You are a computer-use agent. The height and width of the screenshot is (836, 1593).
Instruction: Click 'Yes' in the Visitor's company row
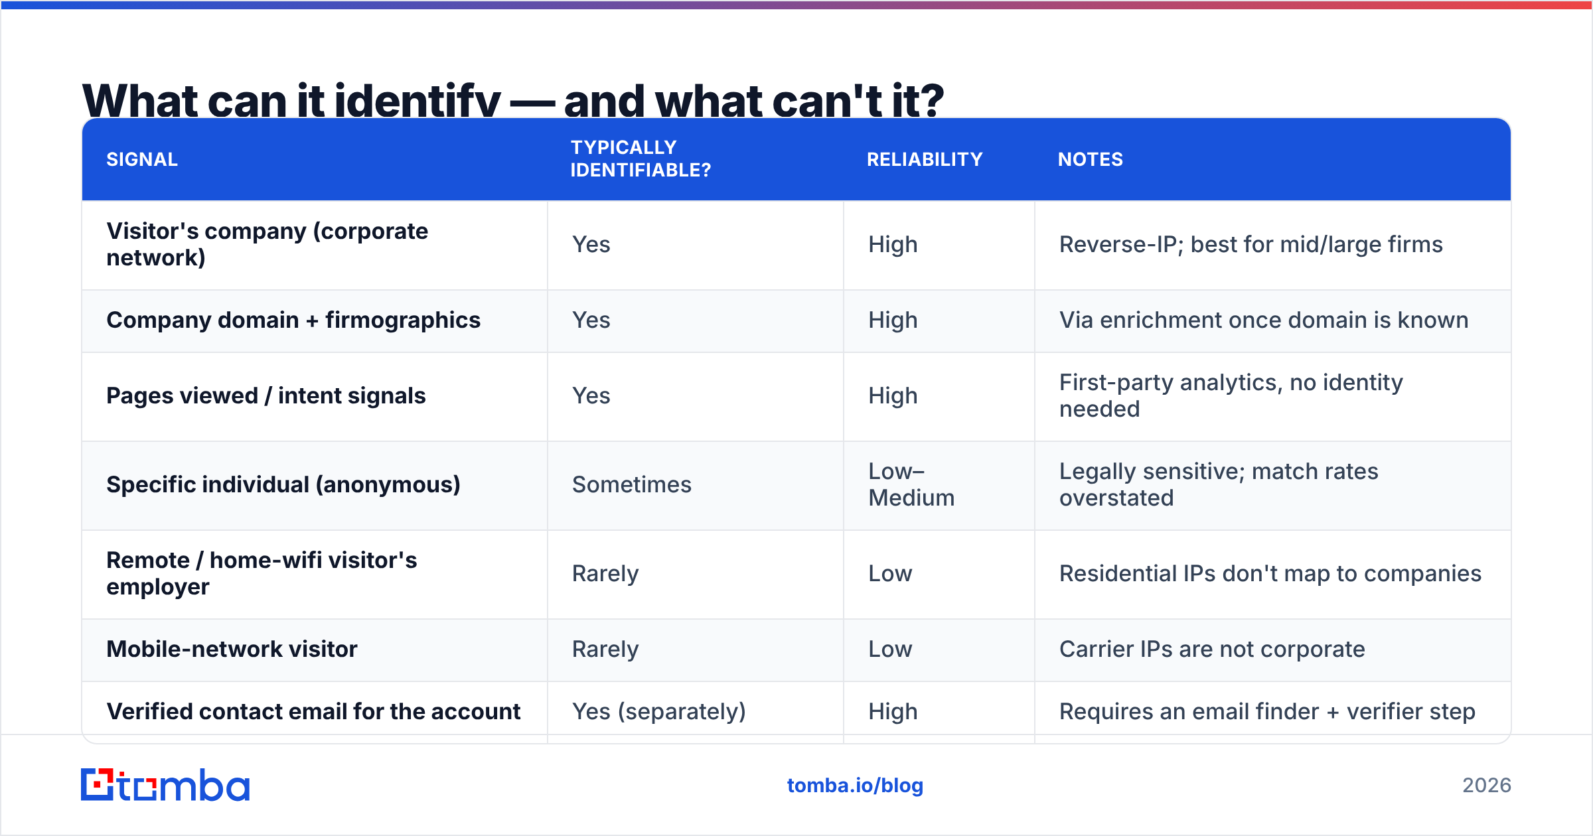[591, 244]
